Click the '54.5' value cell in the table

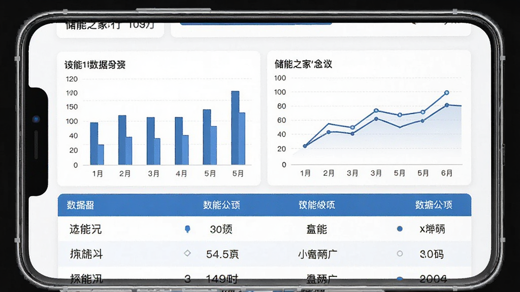click(x=222, y=254)
